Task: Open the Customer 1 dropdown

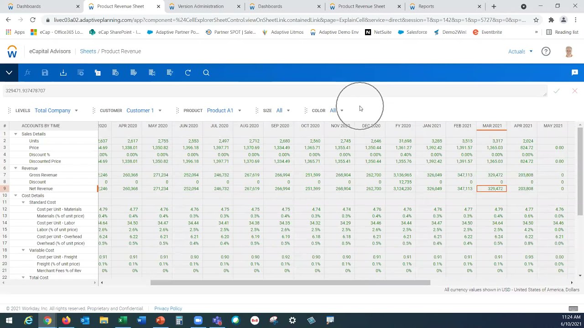Action: 144,110
